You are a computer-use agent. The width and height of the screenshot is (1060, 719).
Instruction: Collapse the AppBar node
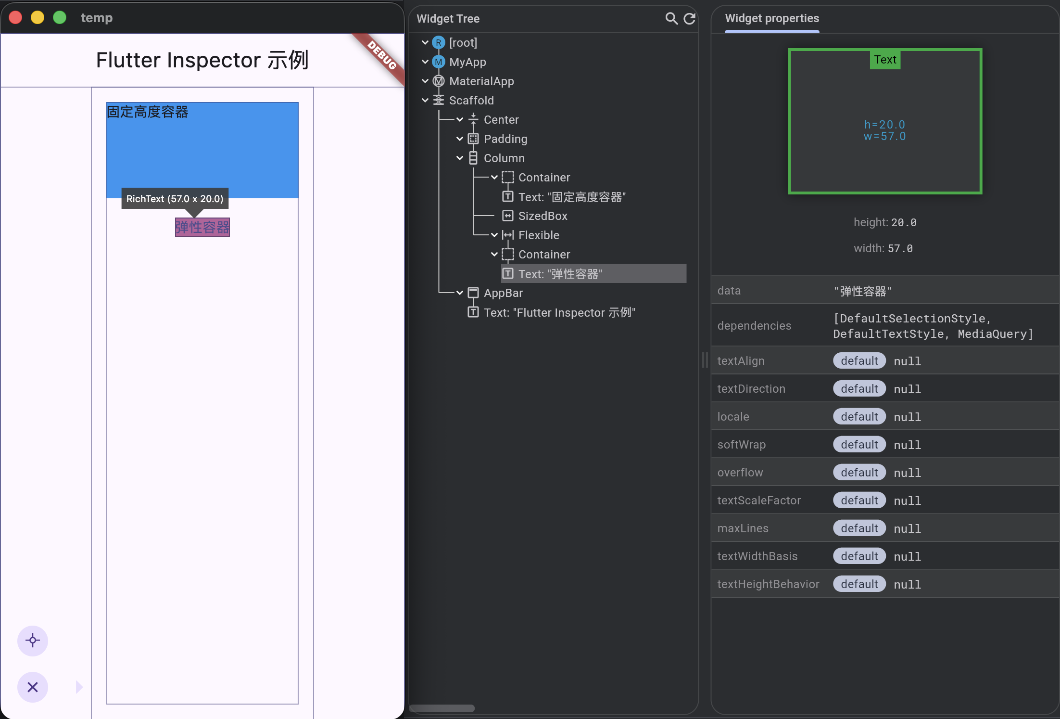460,293
